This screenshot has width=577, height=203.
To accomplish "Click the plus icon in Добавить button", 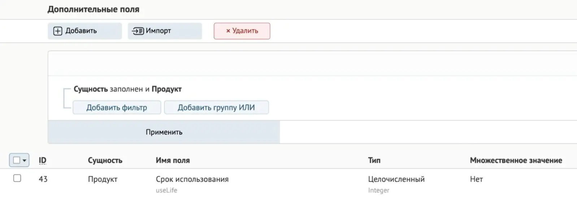I will 58,31.
